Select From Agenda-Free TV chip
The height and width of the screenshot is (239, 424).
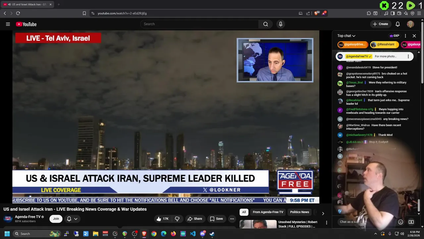tap(268, 212)
